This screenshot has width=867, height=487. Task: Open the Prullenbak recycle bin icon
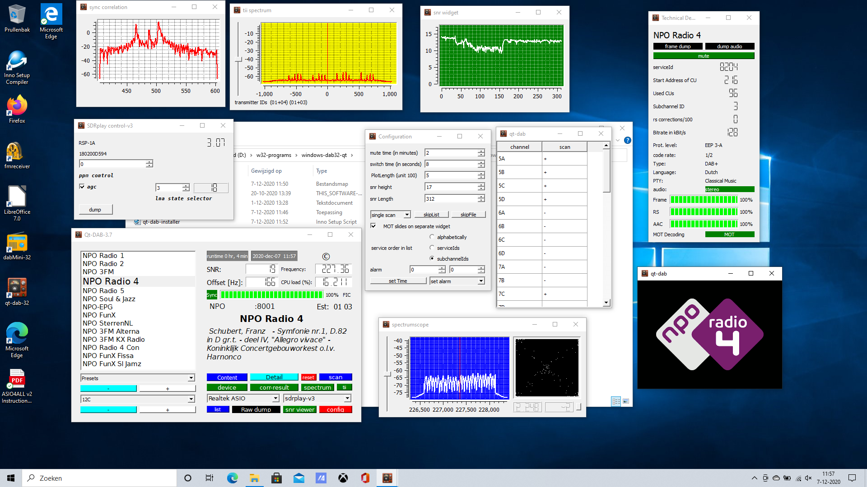click(x=17, y=18)
